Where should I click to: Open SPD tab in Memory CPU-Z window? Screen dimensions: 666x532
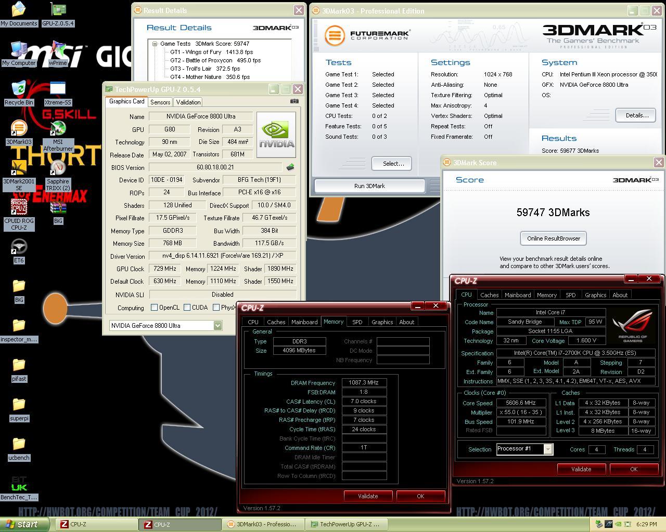tap(357, 322)
